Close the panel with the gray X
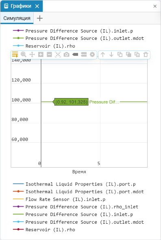The image size is (161, 240). pyautogui.click(x=155, y=6)
